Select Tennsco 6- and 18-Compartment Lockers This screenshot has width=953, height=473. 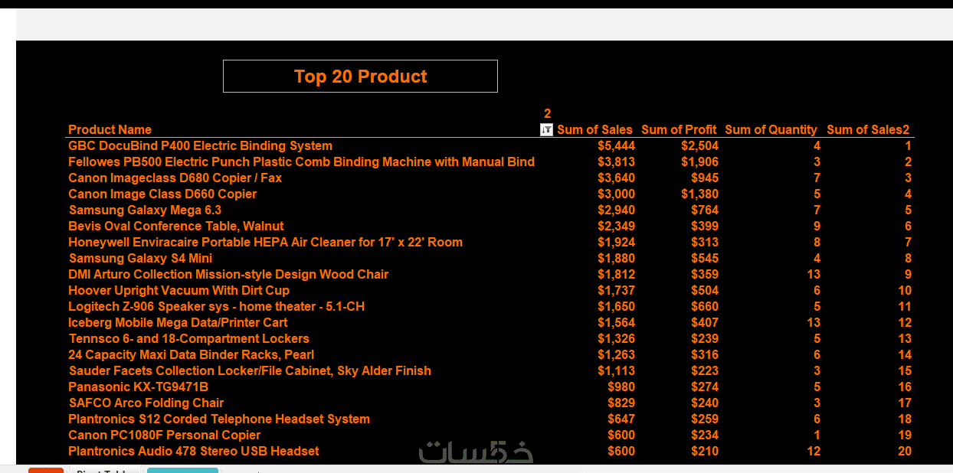(x=189, y=339)
